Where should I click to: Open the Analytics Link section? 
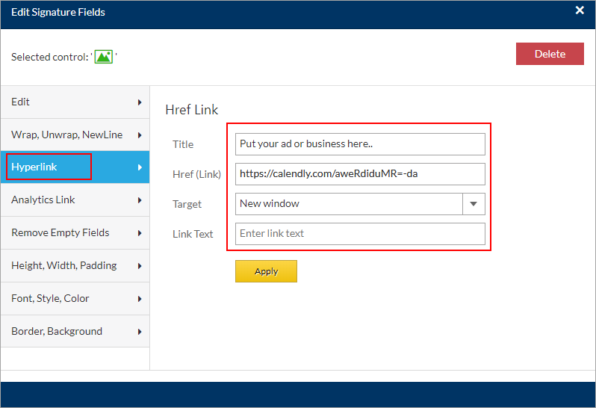(75, 200)
